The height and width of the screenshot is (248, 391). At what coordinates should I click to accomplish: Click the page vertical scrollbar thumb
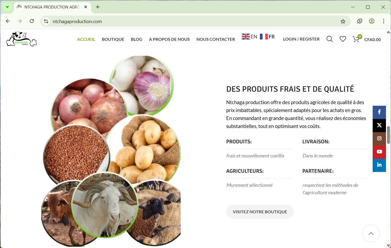pyautogui.click(x=388, y=135)
